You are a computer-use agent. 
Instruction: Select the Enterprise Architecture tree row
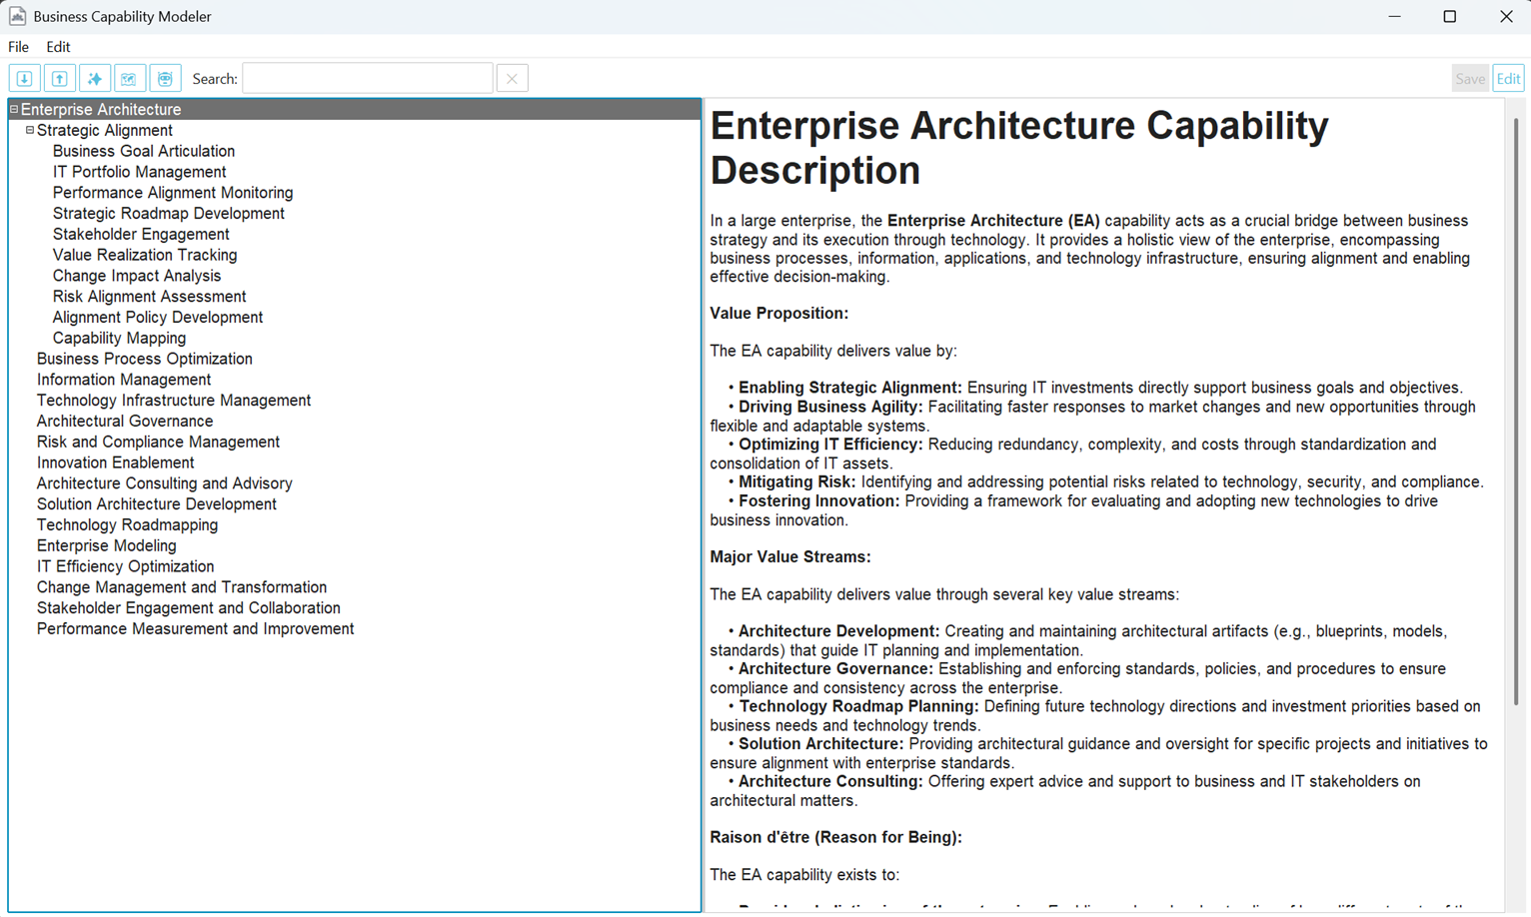pyautogui.click(x=355, y=110)
